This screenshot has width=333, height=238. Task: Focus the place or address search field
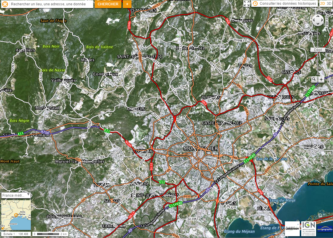click(51, 4)
